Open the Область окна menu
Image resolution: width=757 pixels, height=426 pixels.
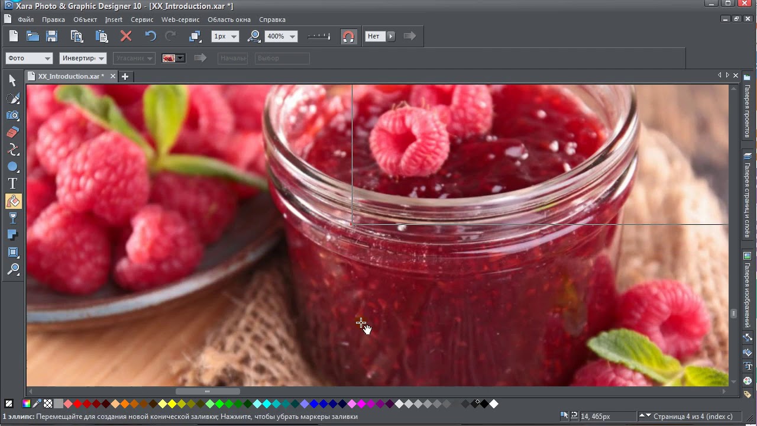[x=229, y=20]
